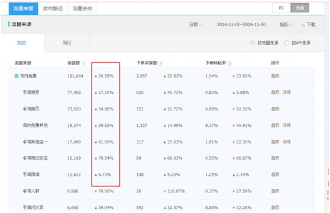Open 详情 for the 淘内免费其他 row
This screenshot has width=330, height=213.
286,126
